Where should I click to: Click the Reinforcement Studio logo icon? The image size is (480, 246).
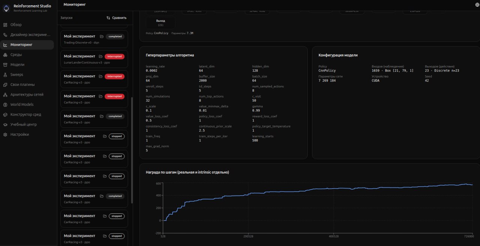tap(6, 8)
